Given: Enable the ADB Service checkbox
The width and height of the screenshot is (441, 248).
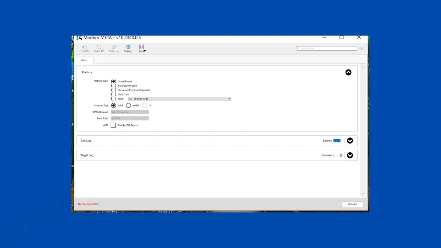Looking at the screenshot, I should click(113, 125).
